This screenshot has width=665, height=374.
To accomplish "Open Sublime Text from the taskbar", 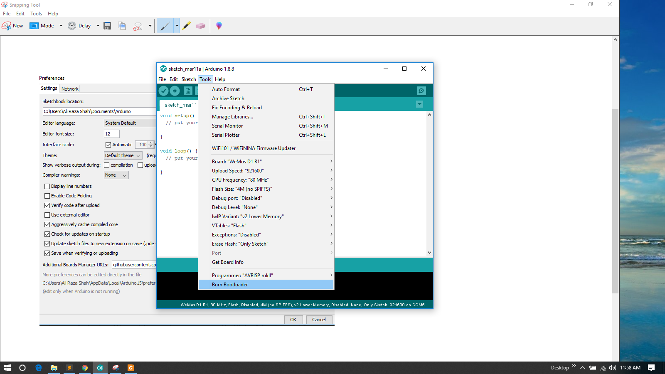I will tap(69, 368).
